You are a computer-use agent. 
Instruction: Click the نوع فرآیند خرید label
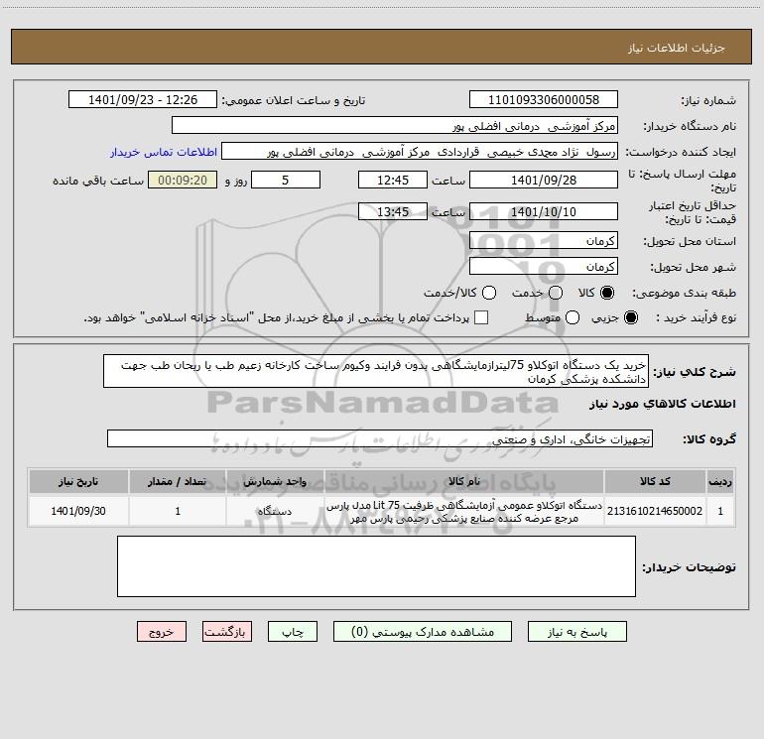tap(696, 317)
